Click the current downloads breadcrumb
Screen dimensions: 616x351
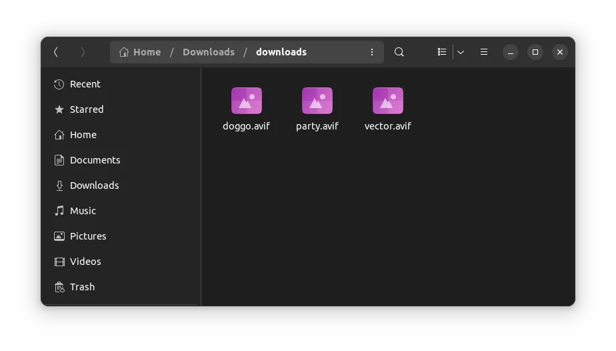click(x=281, y=52)
